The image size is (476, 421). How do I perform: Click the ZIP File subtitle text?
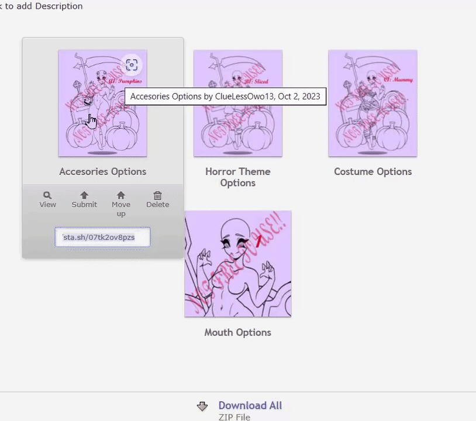pyautogui.click(x=234, y=417)
